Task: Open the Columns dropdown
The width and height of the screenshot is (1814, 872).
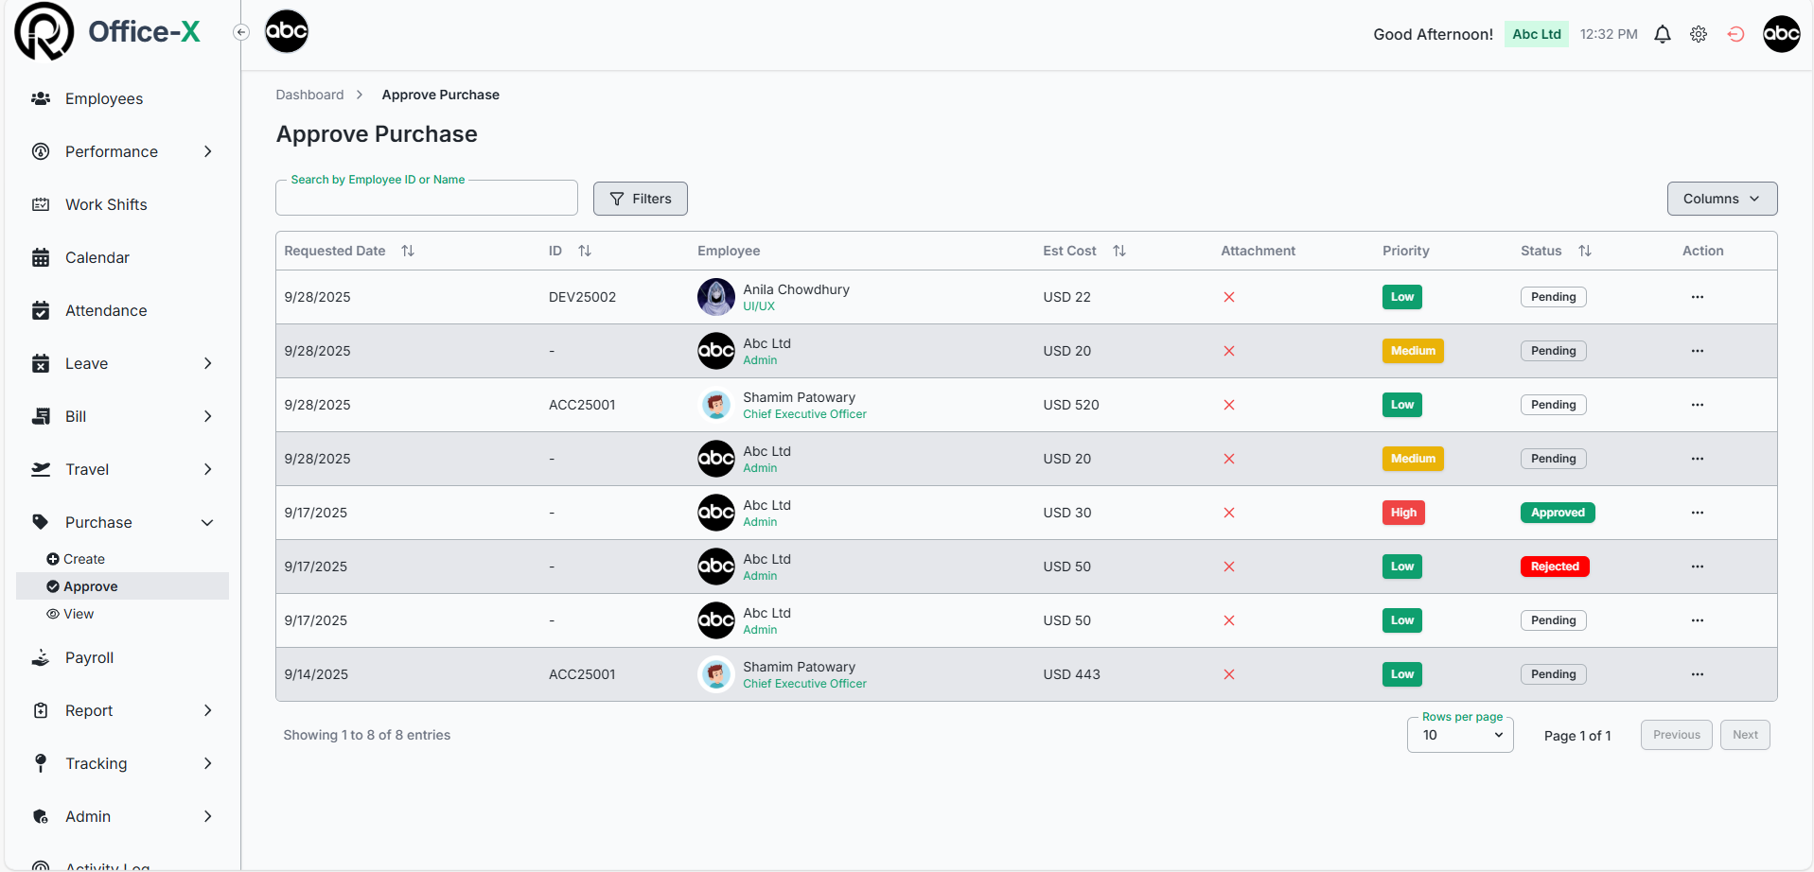Action: click(x=1721, y=199)
